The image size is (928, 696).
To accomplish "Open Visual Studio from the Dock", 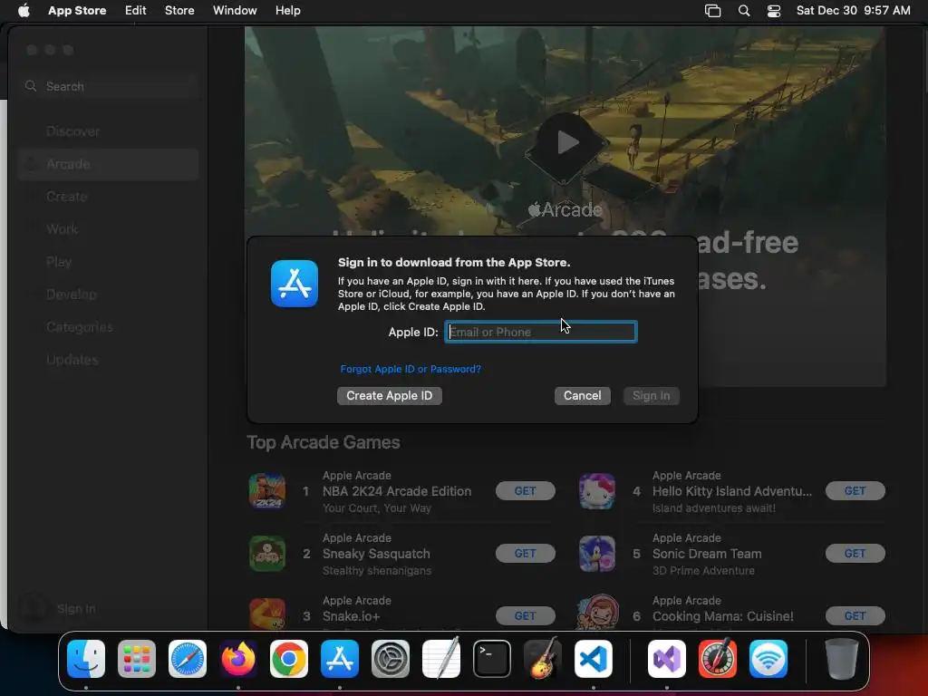I will (x=667, y=659).
